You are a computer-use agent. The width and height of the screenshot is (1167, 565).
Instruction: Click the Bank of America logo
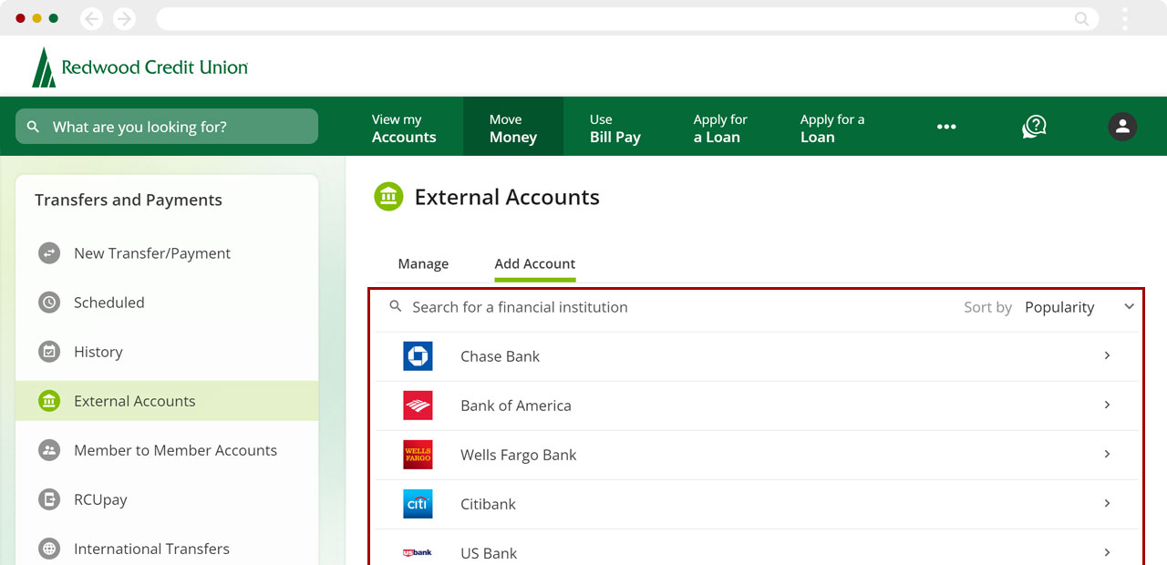tap(418, 406)
